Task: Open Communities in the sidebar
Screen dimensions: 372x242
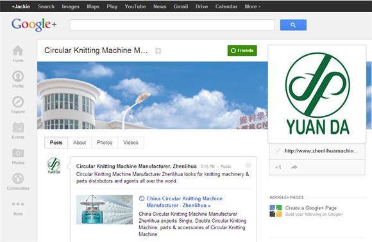Action: (x=18, y=179)
